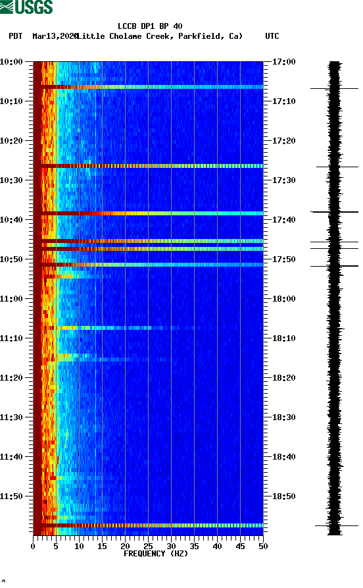Click the spectrogram event band near the bottom after 11:50
The image size is (363, 588).
149,525
